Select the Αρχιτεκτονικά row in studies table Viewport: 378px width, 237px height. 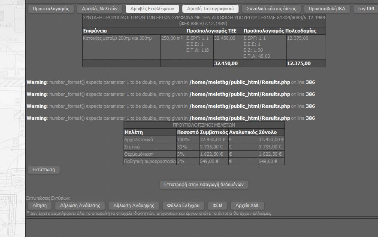point(138,139)
